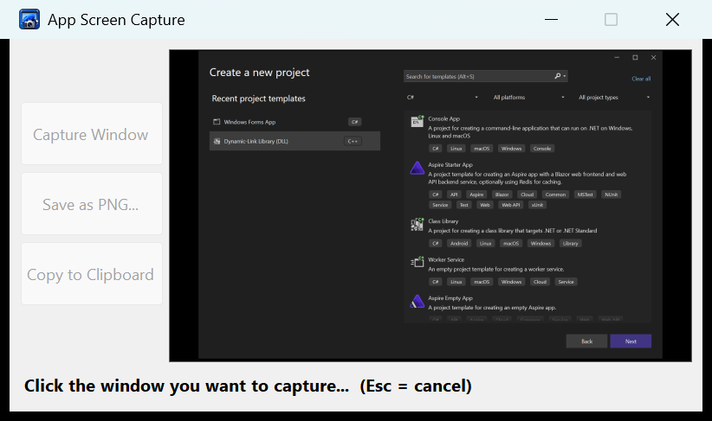This screenshot has height=421, width=712.
Task: Click the template search box in the preview
Action: click(485, 76)
